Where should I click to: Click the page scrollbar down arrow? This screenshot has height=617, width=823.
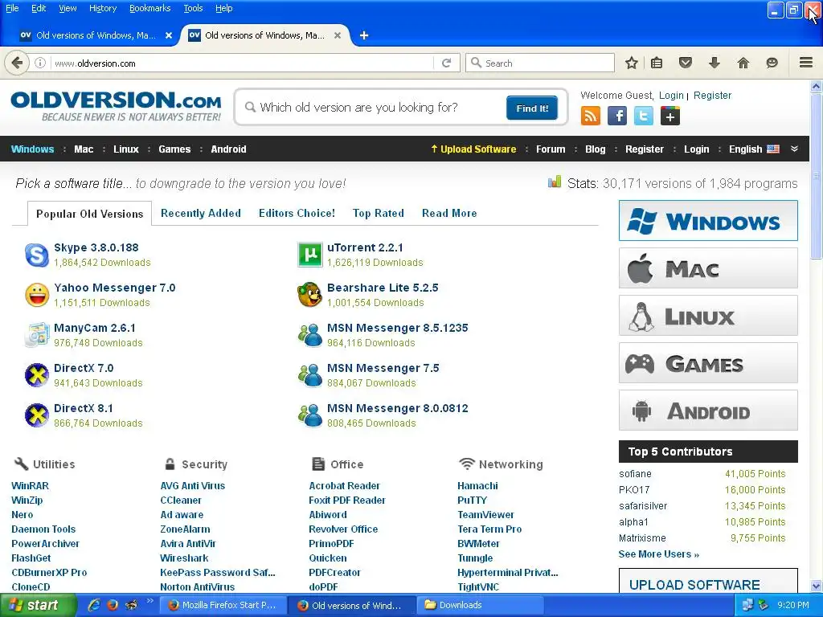816,586
